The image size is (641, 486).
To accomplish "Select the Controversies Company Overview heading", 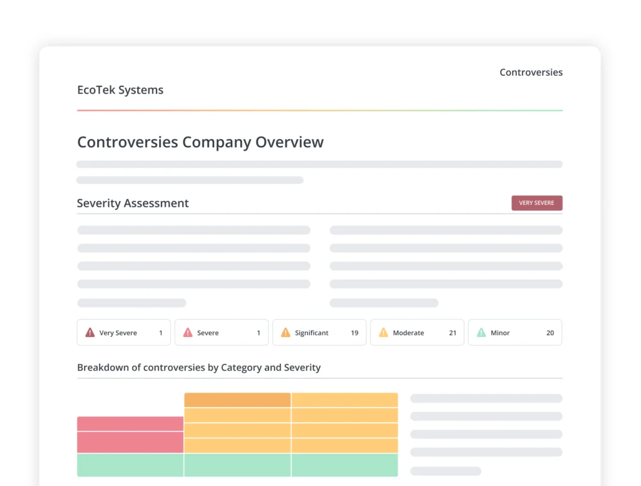I will [200, 142].
